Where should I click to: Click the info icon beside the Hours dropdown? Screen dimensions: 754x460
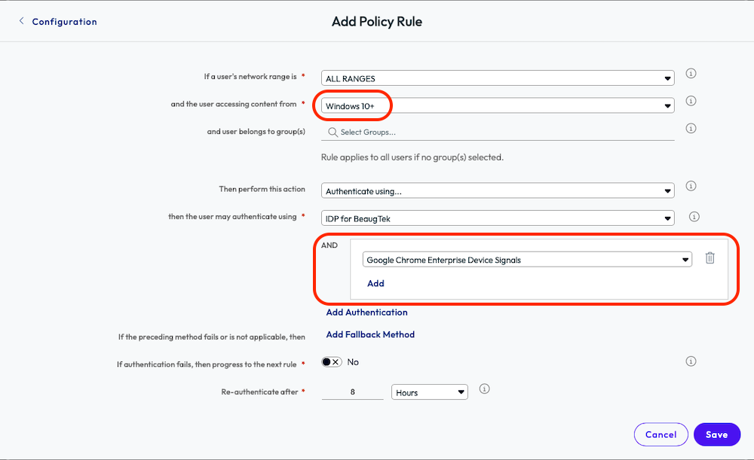[x=485, y=389]
